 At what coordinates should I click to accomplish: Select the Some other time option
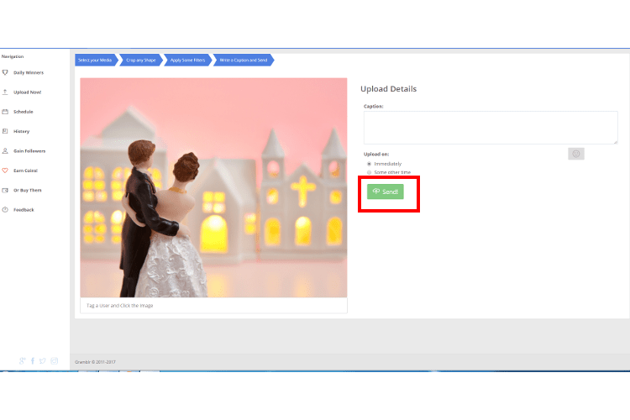point(370,171)
